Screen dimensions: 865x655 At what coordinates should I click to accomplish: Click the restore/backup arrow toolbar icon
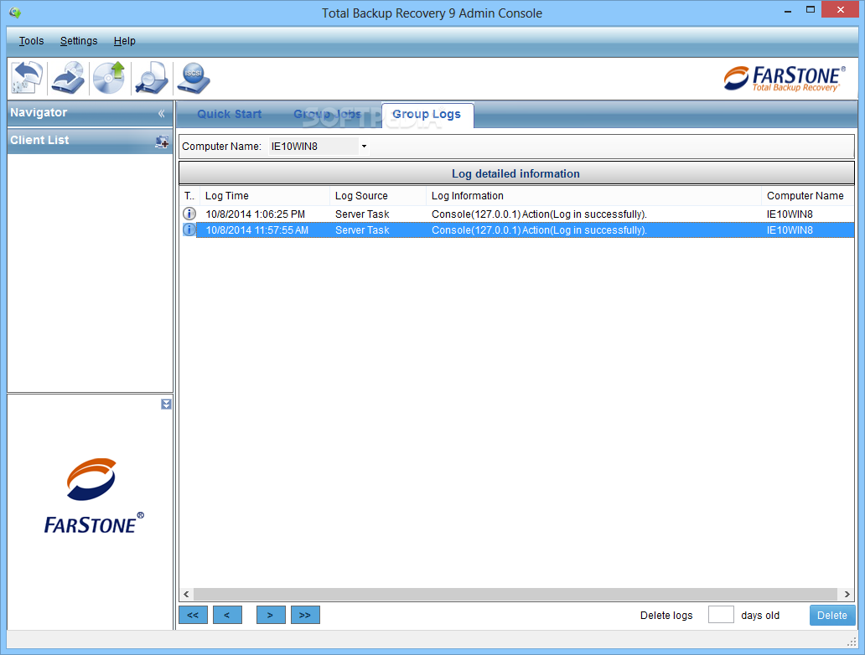tap(27, 78)
